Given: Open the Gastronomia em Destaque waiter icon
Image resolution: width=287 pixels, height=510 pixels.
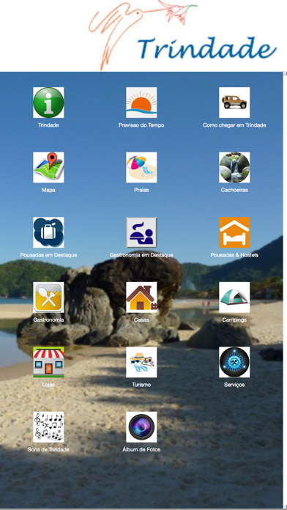Looking at the screenshot, I should [x=141, y=232].
